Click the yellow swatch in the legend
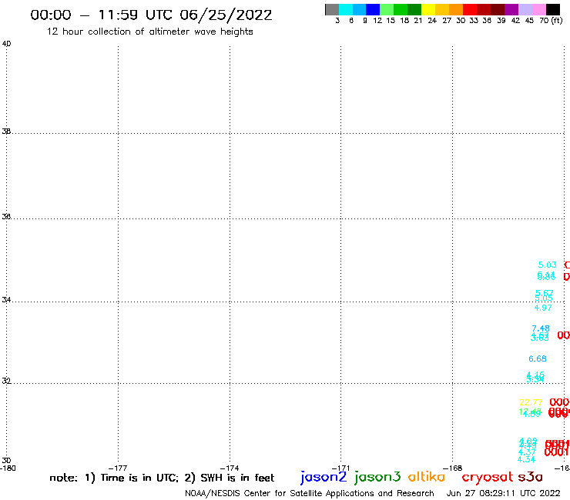The width and height of the screenshot is (570, 500). (x=428, y=9)
